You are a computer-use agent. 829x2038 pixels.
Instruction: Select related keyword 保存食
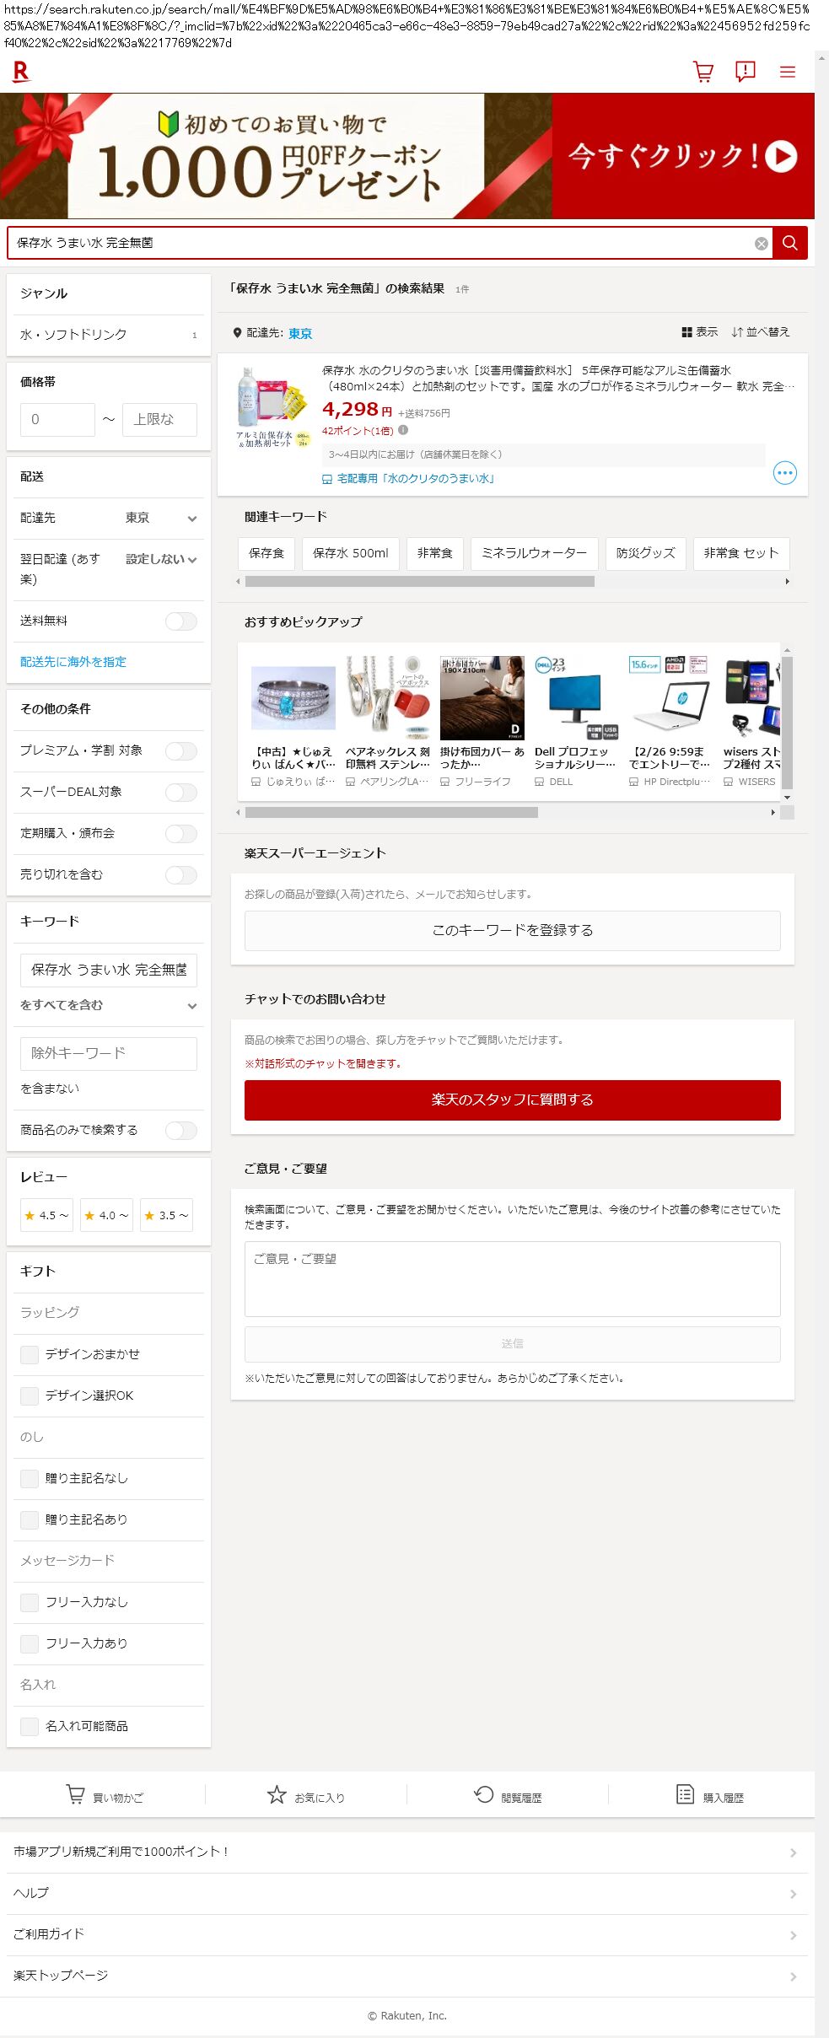266,553
